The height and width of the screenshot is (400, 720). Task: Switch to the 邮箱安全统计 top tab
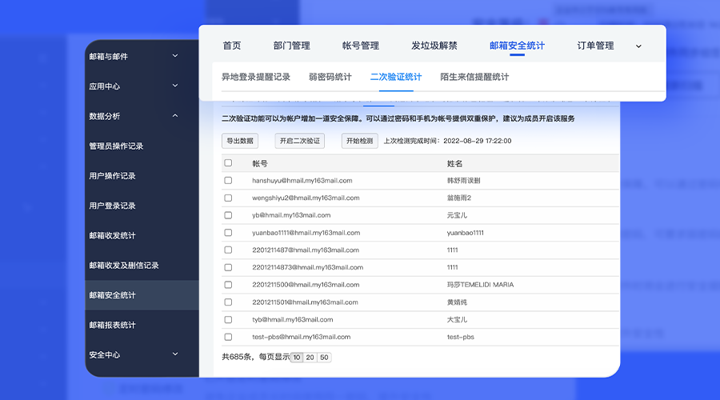[517, 46]
